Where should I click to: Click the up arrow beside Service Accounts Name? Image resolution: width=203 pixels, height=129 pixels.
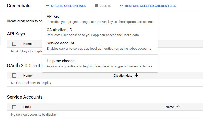point(178,107)
